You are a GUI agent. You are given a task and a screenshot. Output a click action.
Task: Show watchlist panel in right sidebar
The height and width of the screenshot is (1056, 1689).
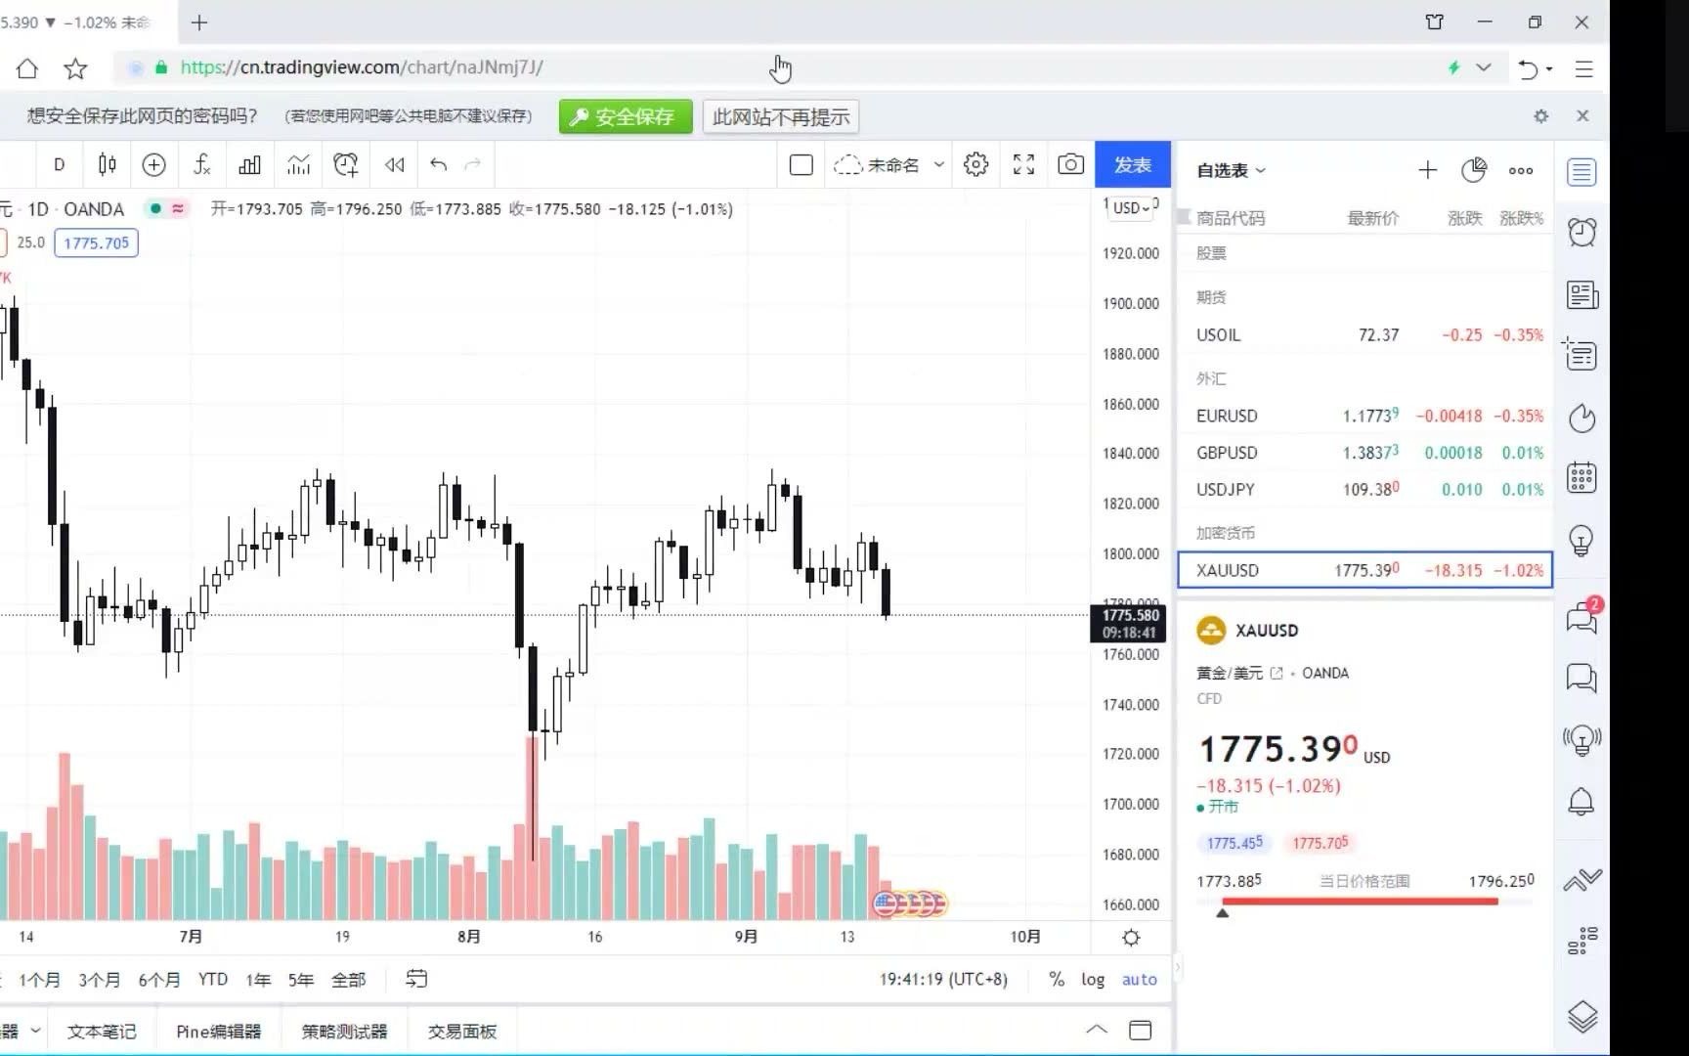[1581, 172]
